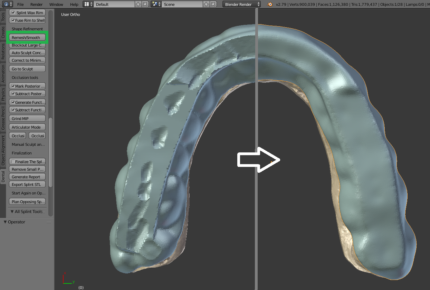The width and height of the screenshot is (430, 290).
Task: Switch to the Grease Pencil tab
Action: tap(3, 119)
